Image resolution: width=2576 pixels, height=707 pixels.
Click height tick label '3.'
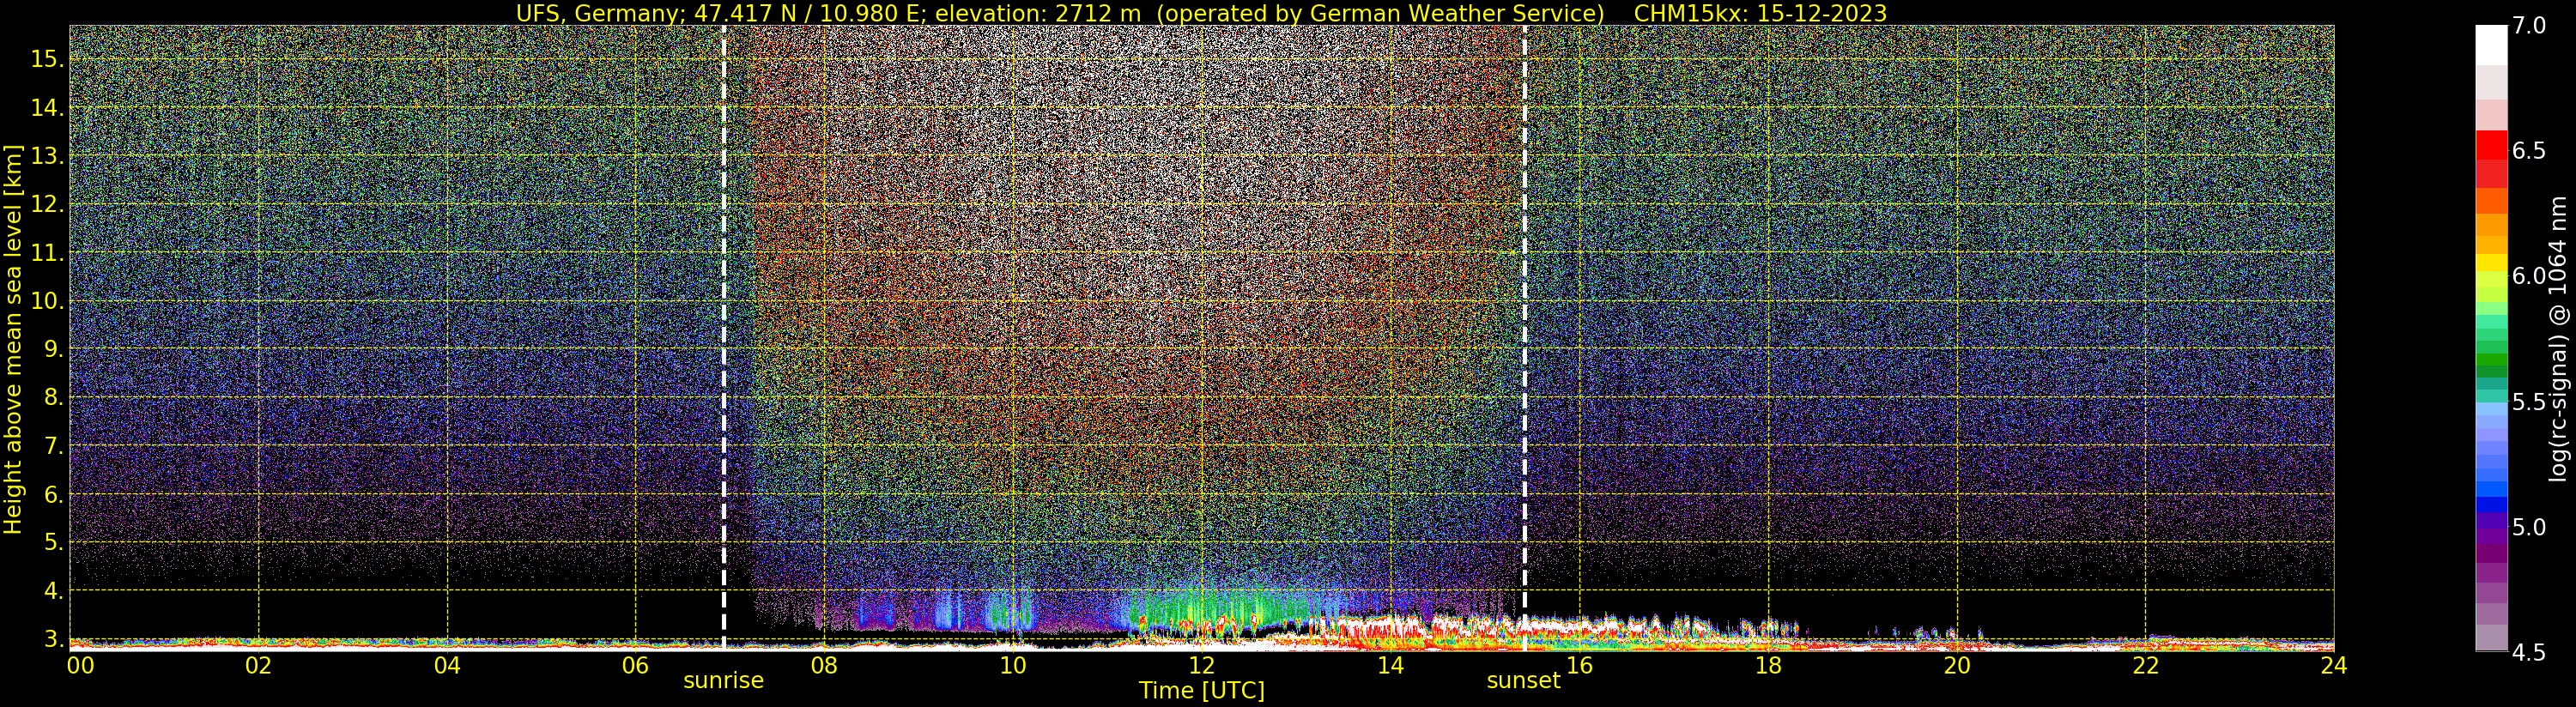[x=53, y=639]
